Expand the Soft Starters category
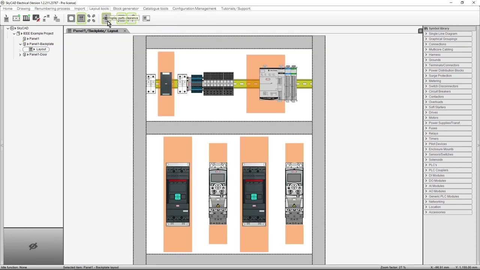The width and height of the screenshot is (480, 270). [x=426, y=107]
